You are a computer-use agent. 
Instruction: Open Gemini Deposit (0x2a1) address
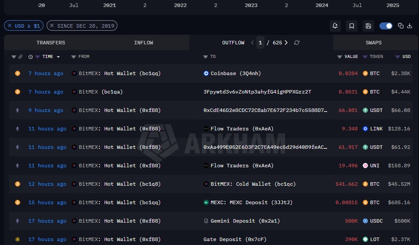point(245,221)
